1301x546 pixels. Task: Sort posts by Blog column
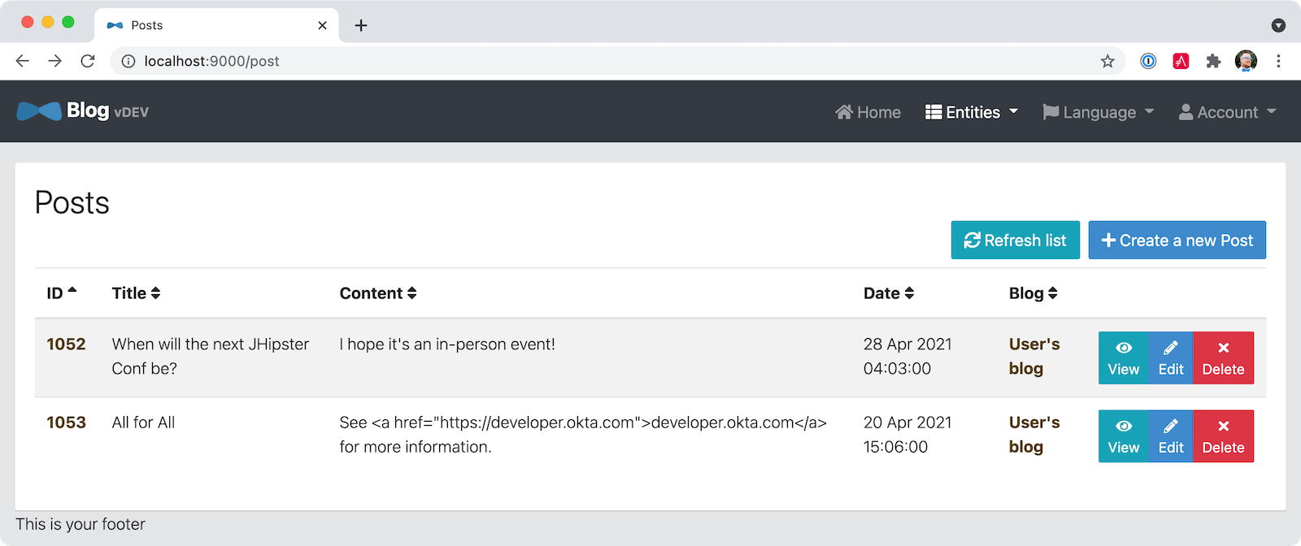[x=1033, y=293]
